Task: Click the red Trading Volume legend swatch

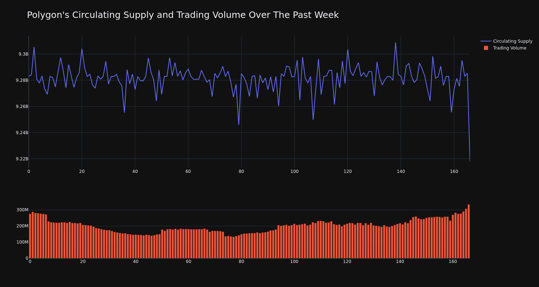Action: click(486, 48)
